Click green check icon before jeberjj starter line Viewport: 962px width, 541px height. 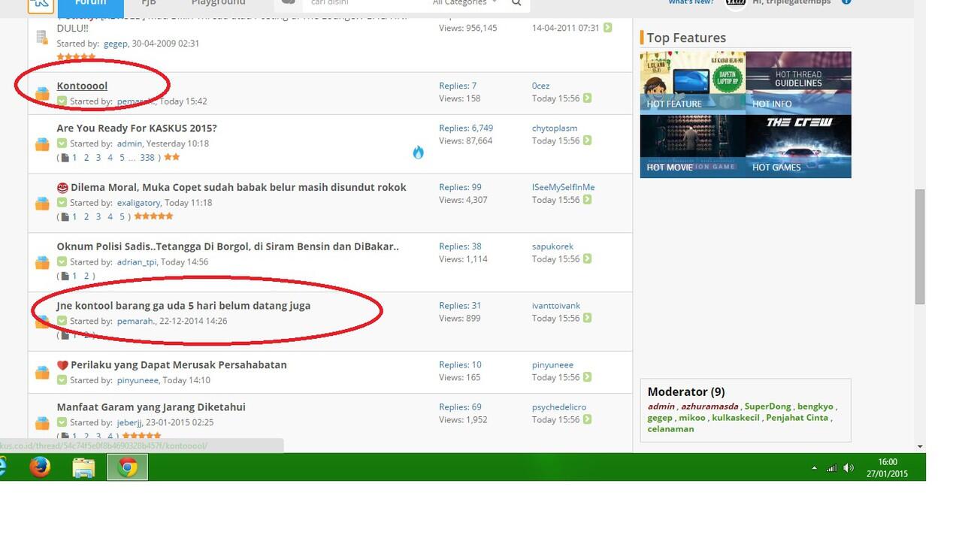pos(62,422)
